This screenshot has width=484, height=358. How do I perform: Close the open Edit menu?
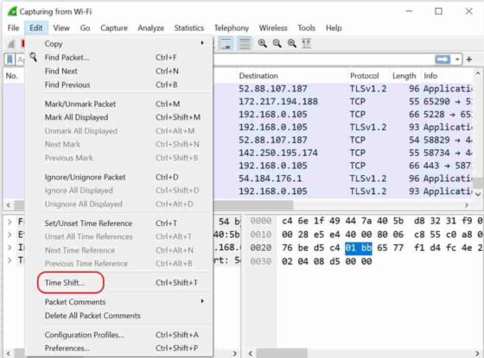point(36,28)
